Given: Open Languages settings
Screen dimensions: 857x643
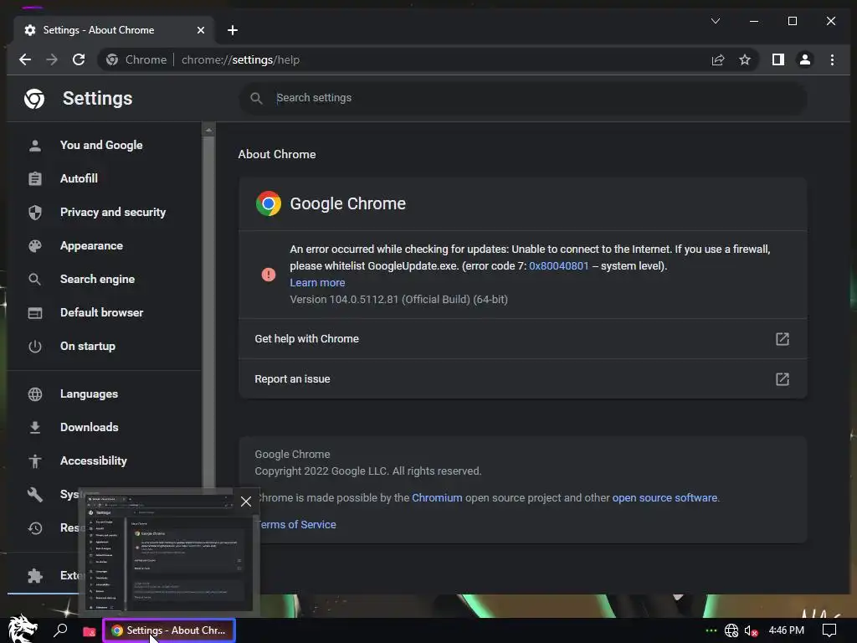Looking at the screenshot, I should click(x=89, y=394).
